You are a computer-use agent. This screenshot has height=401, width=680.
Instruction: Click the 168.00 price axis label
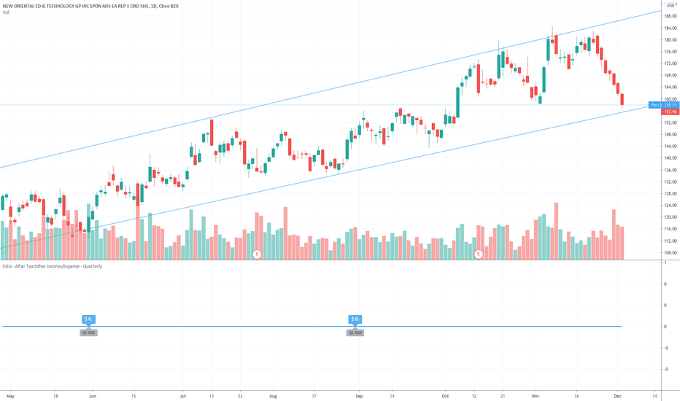tap(671, 75)
